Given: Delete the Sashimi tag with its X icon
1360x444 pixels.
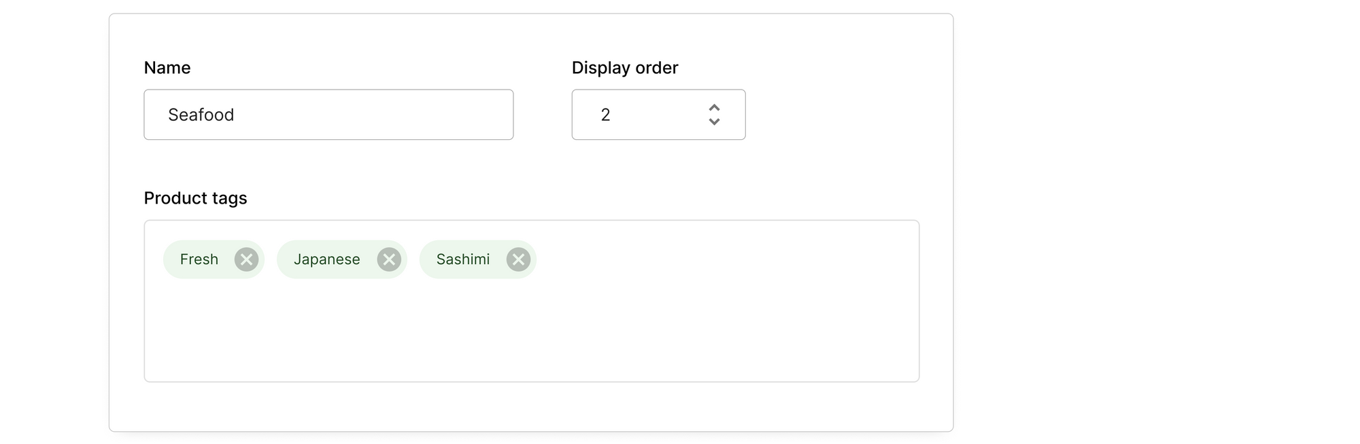Looking at the screenshot, I should coord(518,259).
